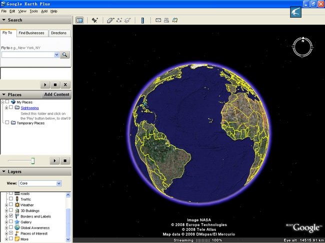This screenshot has width=325, height=243.
Task: Click the Print icon in the toolbar
Action: pos(166,20)
